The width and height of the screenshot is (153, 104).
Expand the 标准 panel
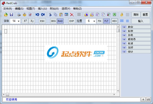pyautogui.click(x=136, y=43)
